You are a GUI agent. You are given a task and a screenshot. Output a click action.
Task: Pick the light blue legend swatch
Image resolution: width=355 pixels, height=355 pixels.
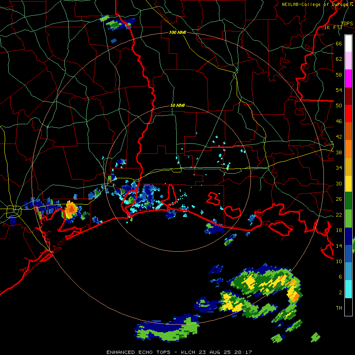pos(348,271)
